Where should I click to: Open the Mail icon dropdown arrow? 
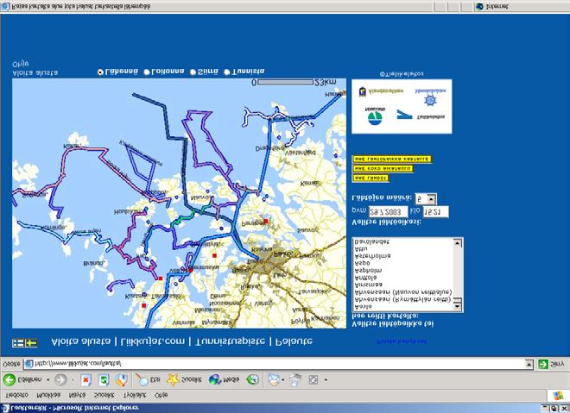click(x=283, y=380)
